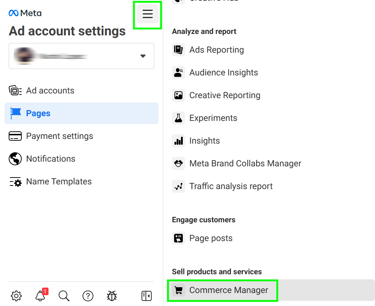The image size is (375, 306).
Task: Click the Traffic analysis report icon
Action: [178, 186]
